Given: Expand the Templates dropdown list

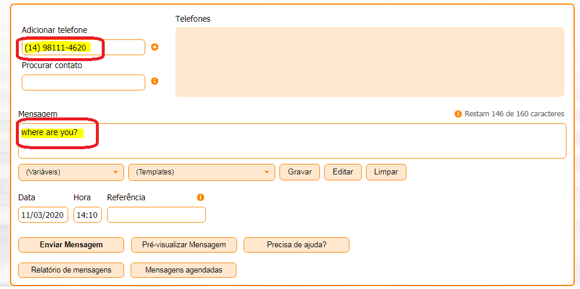Looking at the screenshot, I should tap(202, 172).
